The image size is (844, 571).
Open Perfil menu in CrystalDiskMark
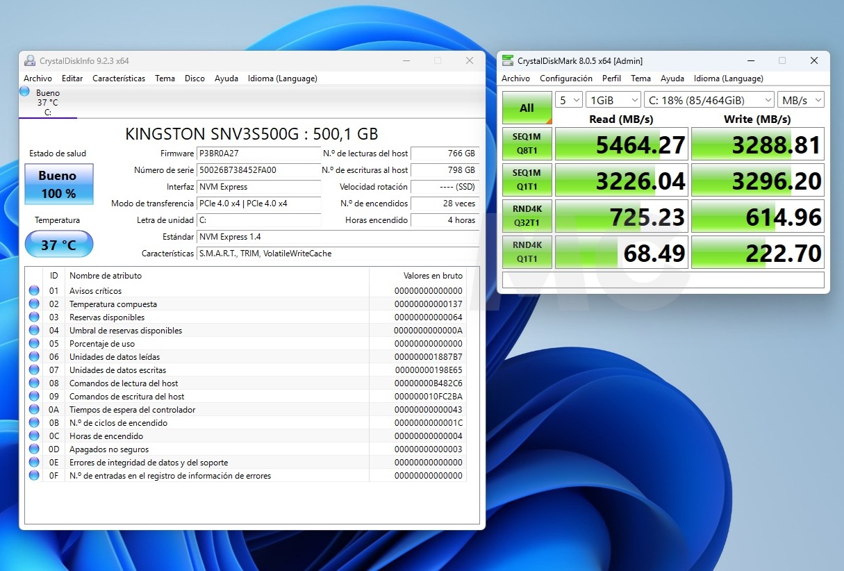coord(612,78)
